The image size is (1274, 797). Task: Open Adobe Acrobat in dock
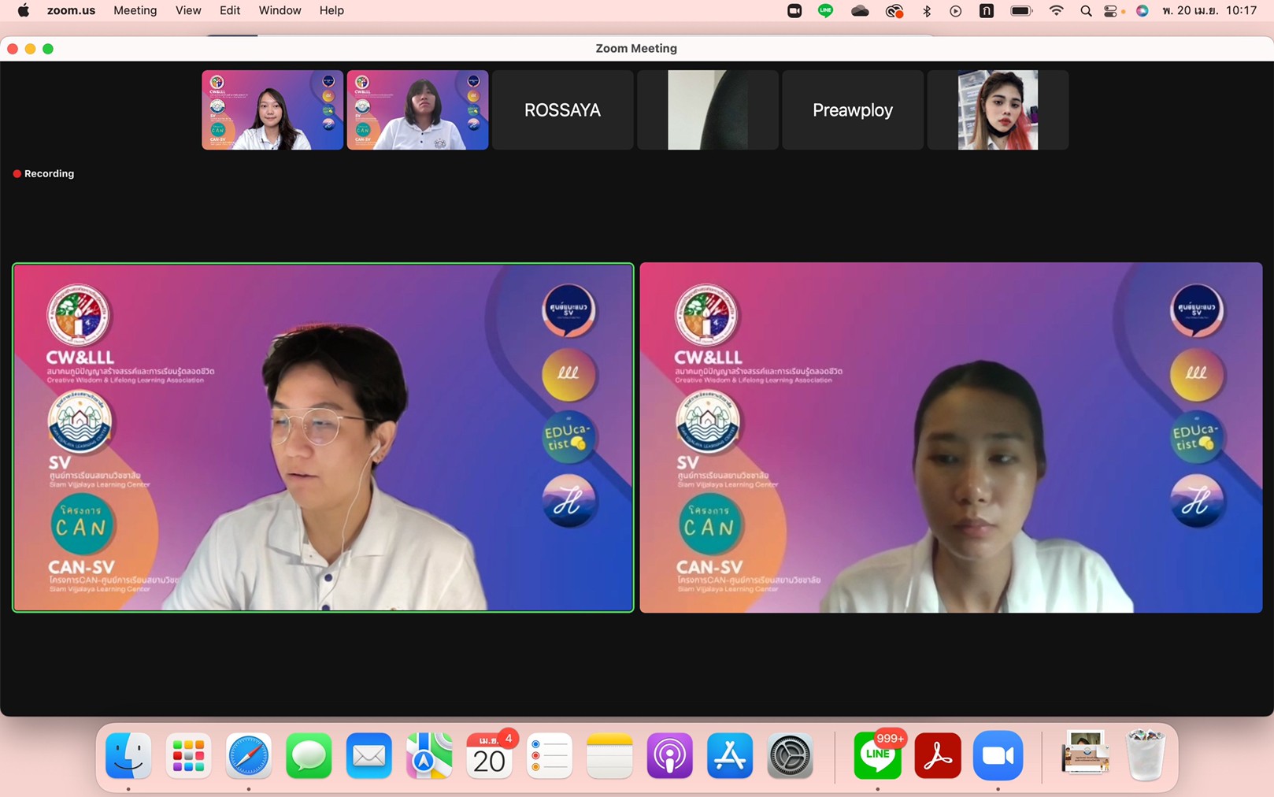937,756
